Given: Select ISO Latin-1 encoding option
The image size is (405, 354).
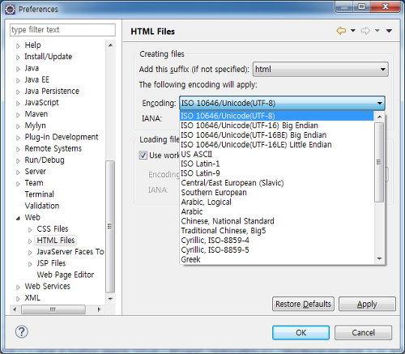Looking at the screenshot, I should click(277, 164).
